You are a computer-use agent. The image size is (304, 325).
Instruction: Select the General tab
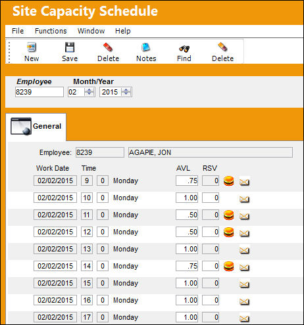pos(36,127)
